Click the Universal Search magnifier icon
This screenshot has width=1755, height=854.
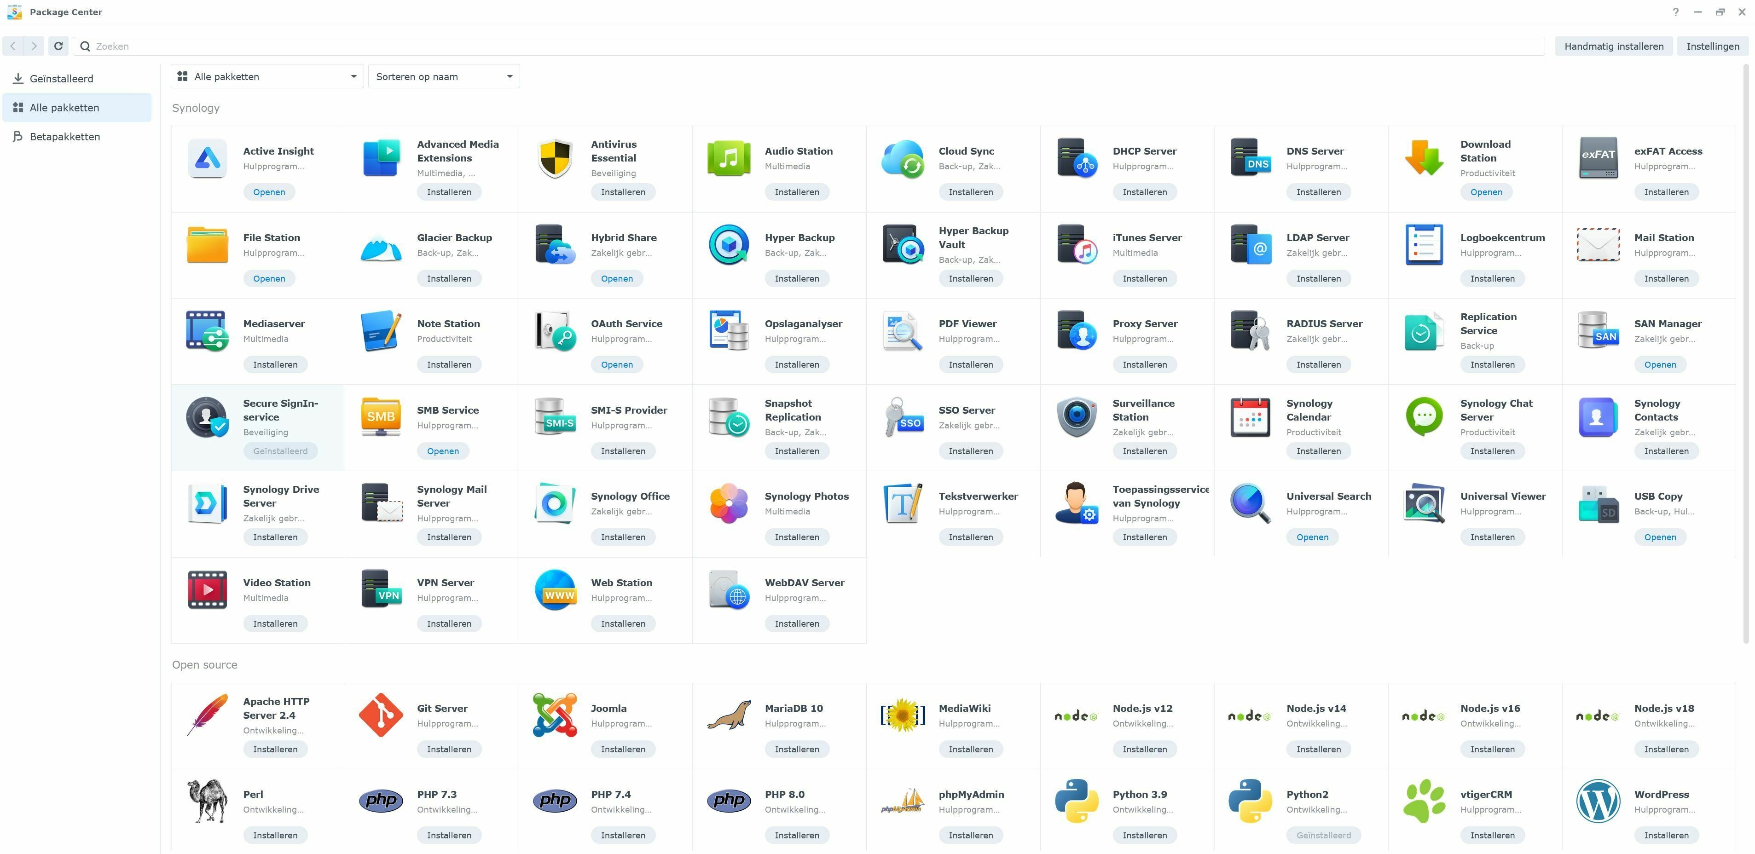coord(1251,503)
